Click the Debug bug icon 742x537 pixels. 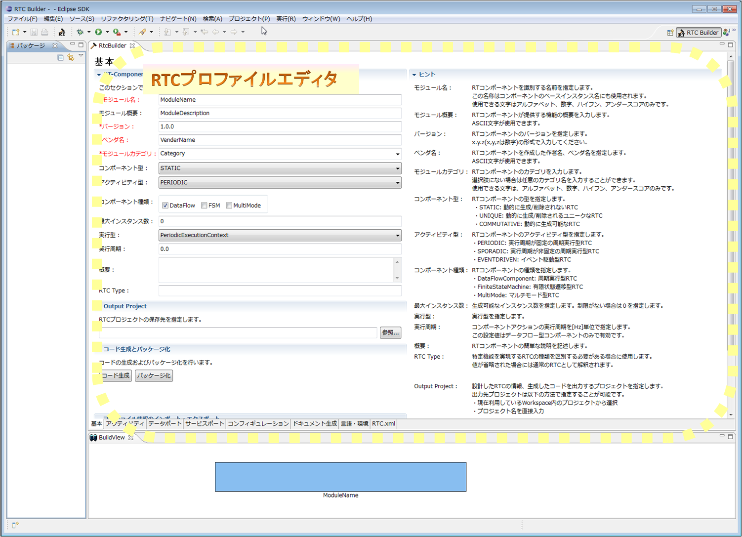[80, 32]
